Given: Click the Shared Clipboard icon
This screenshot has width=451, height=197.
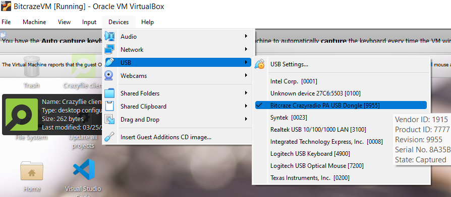Looking at the screenshot, I should 109,106.
